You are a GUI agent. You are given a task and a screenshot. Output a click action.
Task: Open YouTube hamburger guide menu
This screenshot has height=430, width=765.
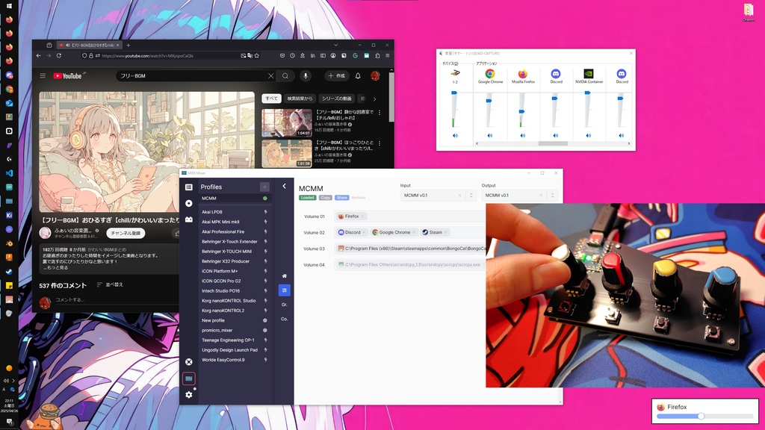(x=43, y=76)
